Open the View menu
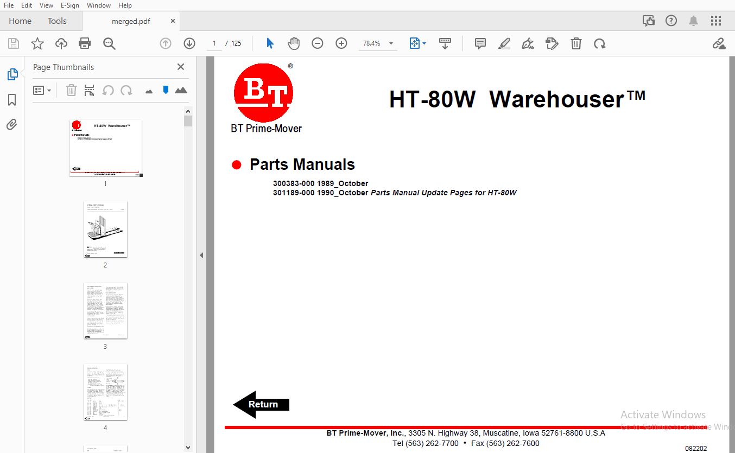Screen dimensions: 735x453 click(x=46, y=5)
